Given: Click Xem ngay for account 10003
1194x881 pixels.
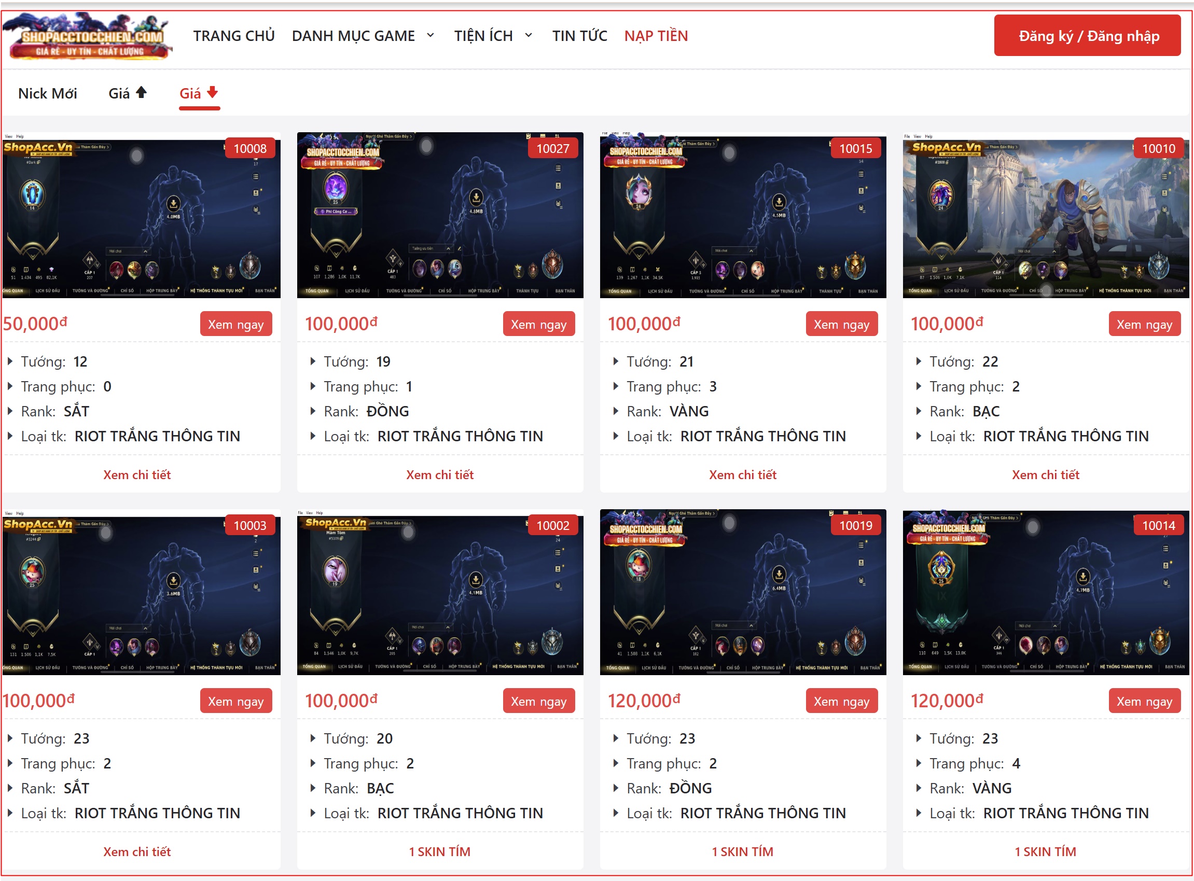Looking at the screenshot, I should (236, 701).
